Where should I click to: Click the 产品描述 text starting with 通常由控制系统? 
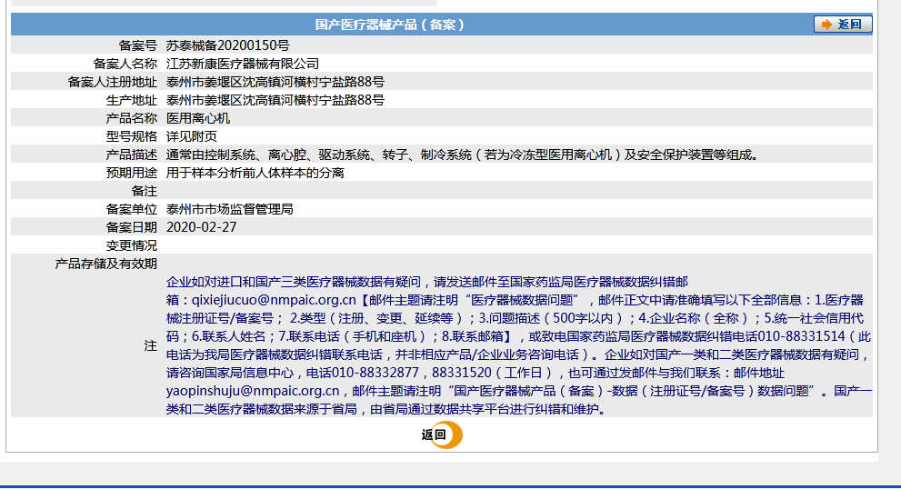pyautogui.click(x=463, y=155)
